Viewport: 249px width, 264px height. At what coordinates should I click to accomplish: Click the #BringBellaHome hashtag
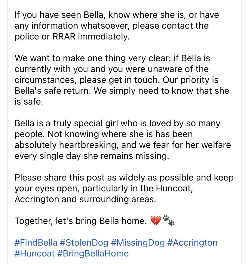click(x=93, y=253)
